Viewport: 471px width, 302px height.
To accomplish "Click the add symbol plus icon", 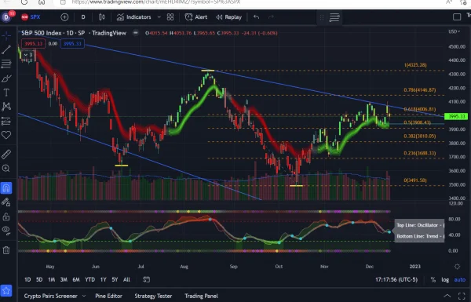I will point(64,17).
